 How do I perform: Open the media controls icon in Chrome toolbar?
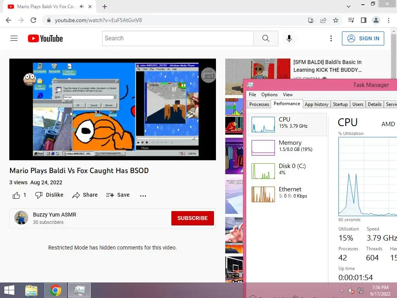click(x=351, y=20)
